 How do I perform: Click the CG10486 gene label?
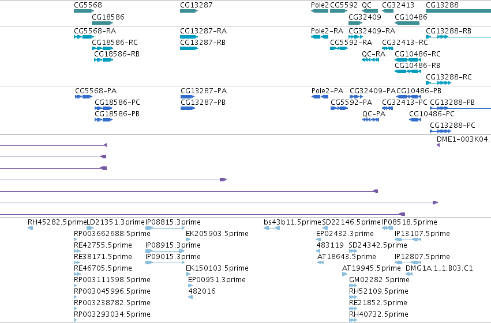click(x=411, y=17)
